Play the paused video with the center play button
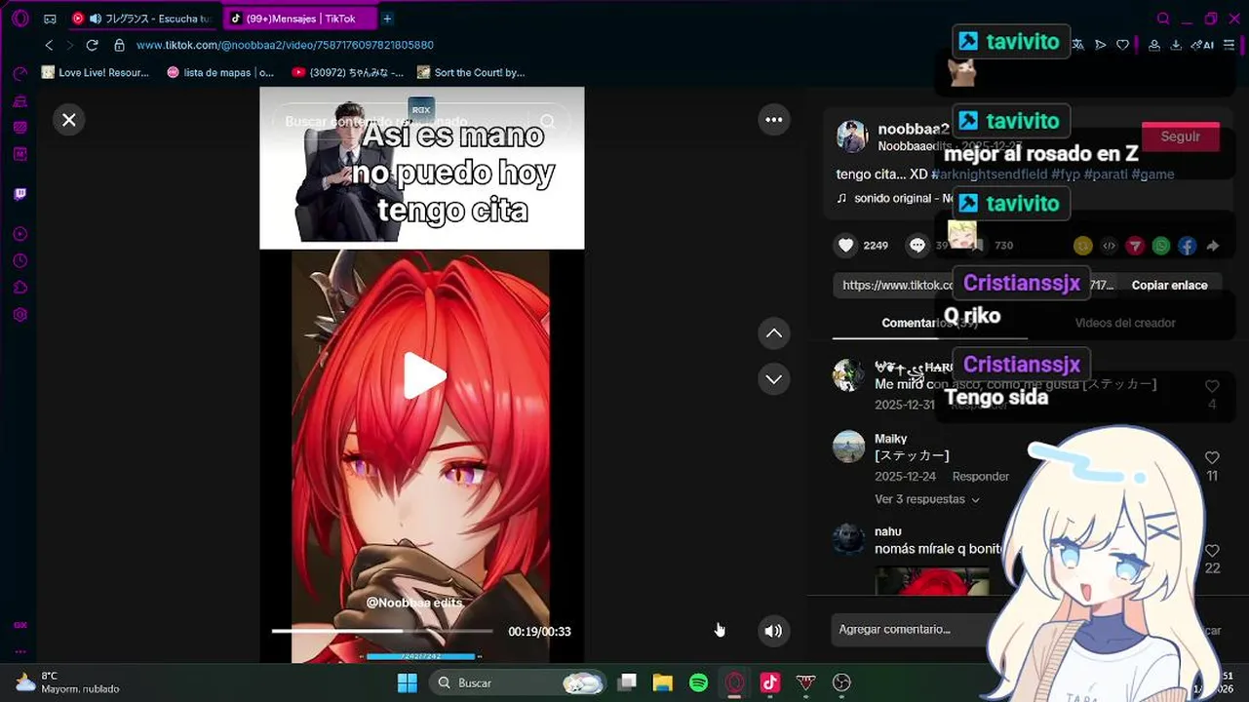 (x=424, y=376)
